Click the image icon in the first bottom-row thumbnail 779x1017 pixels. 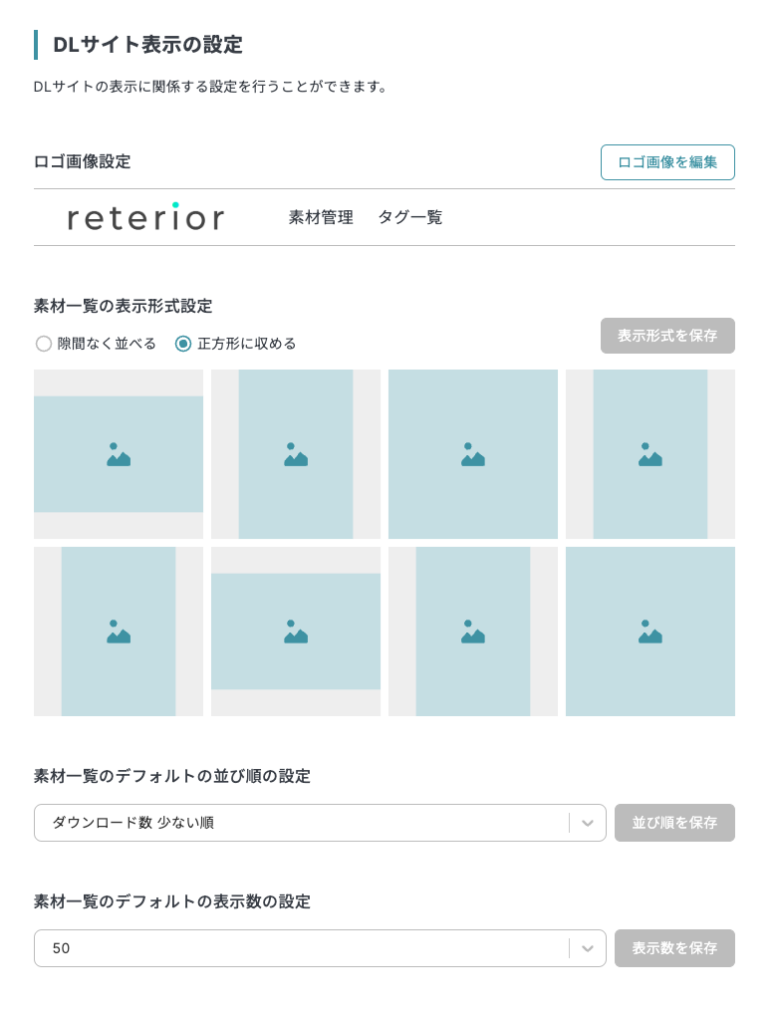click(x=119, y=633)
